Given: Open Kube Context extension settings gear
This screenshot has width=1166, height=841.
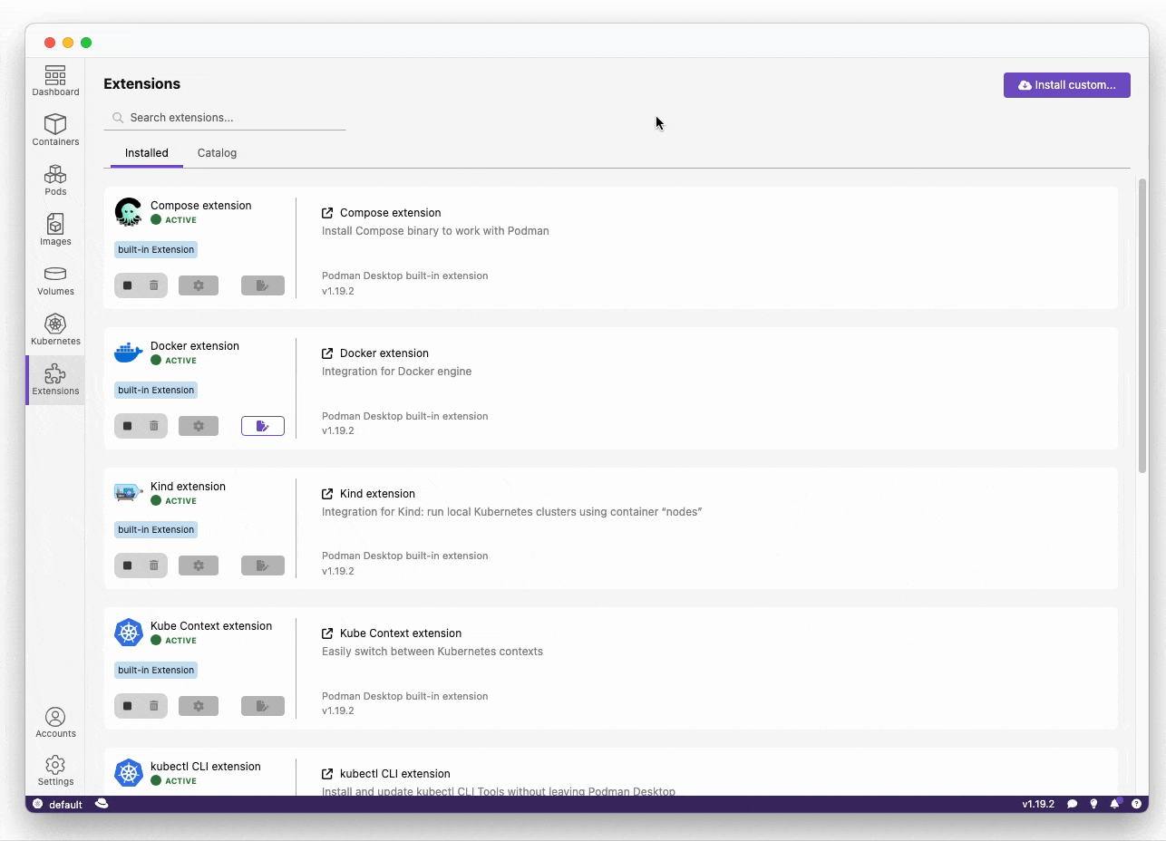Looking at the screenshot, I should (x=199, y=706).
